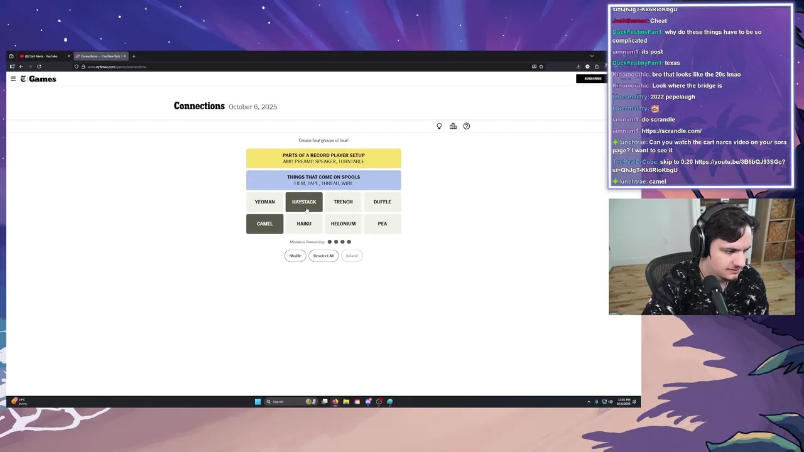Open the browser extensions icon
This screenshot has height=452, width=804.
click(x=597, y=67)
